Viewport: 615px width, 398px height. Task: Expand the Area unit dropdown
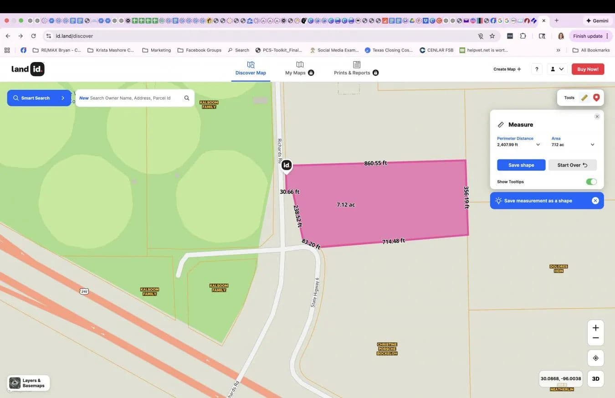coord(592,145)
